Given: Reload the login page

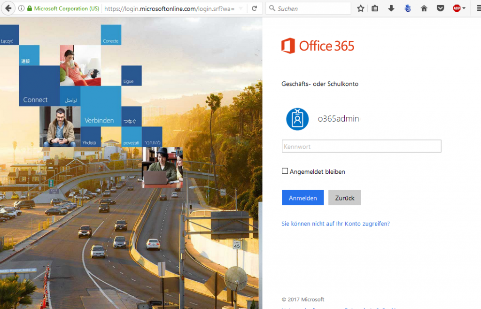Looking at the screenshot, I should (255, 8).
